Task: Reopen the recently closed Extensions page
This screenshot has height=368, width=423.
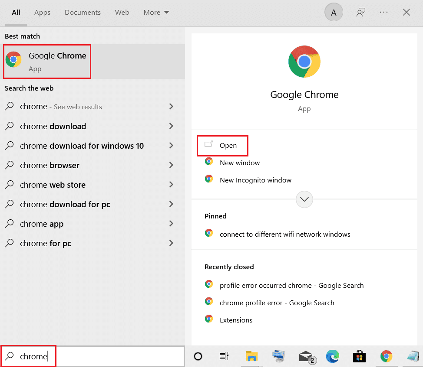Action: (x=236, y=320)
